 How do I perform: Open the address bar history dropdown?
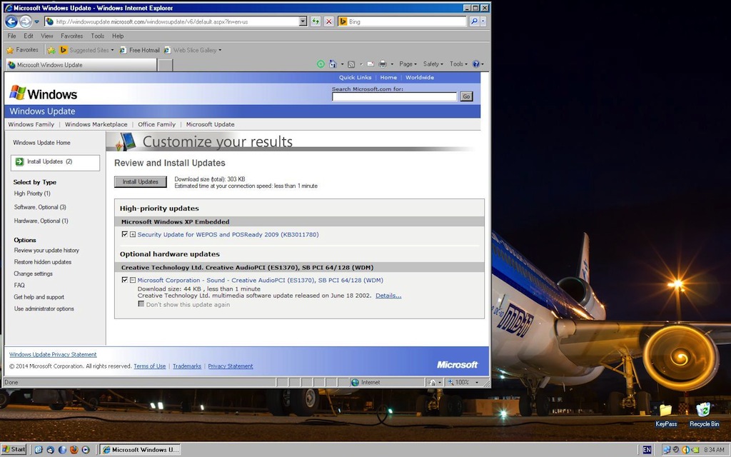coord(303,21)
